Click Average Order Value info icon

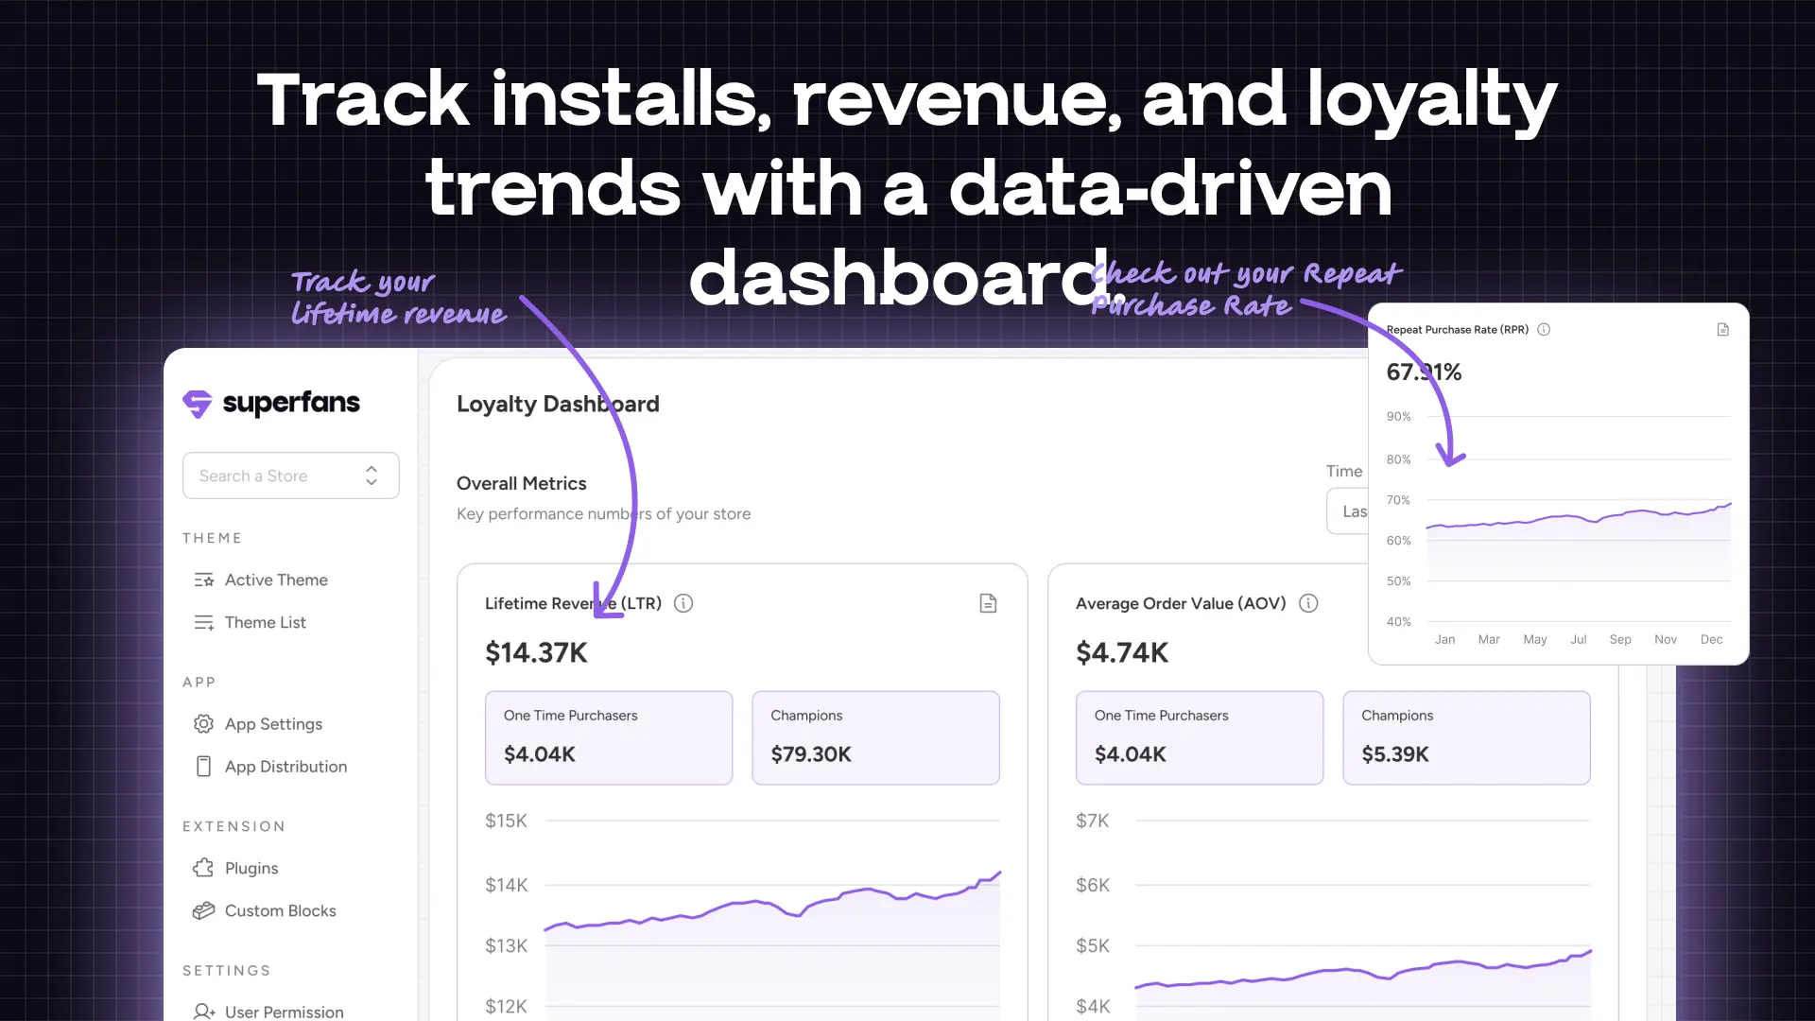point(1308,603)
